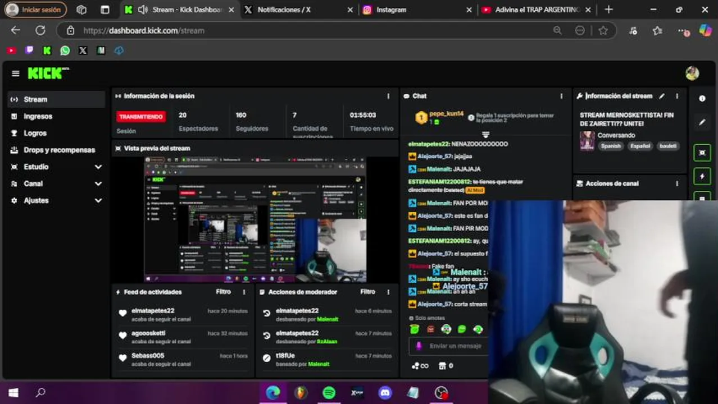Open Filtro in Acciones de moderador
This screenshot has height=404, width=718.
367,292
